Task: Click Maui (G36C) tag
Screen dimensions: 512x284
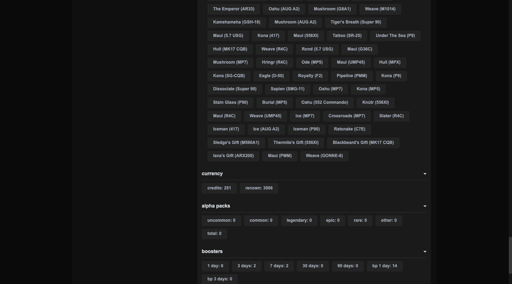Action: [360, 49]
